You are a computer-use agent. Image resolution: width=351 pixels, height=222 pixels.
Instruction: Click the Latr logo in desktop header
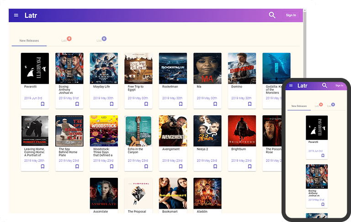click(x=31, y=15)
